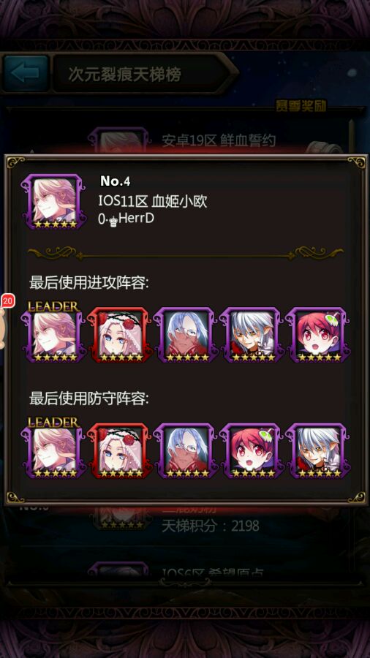Tap the No.4 player avatar portrait
The width and height of the screenshot is (370, 658).
click(x=55, y=202)
